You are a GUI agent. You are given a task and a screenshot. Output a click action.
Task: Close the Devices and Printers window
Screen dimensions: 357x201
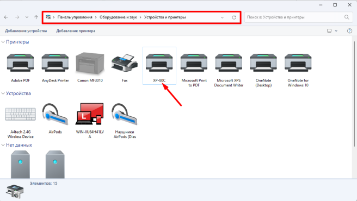tap(349, 5)
